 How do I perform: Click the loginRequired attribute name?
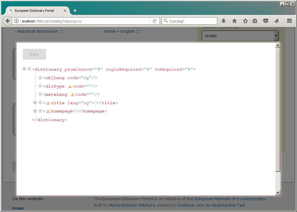pyautogui.click(x=123, y=69)
